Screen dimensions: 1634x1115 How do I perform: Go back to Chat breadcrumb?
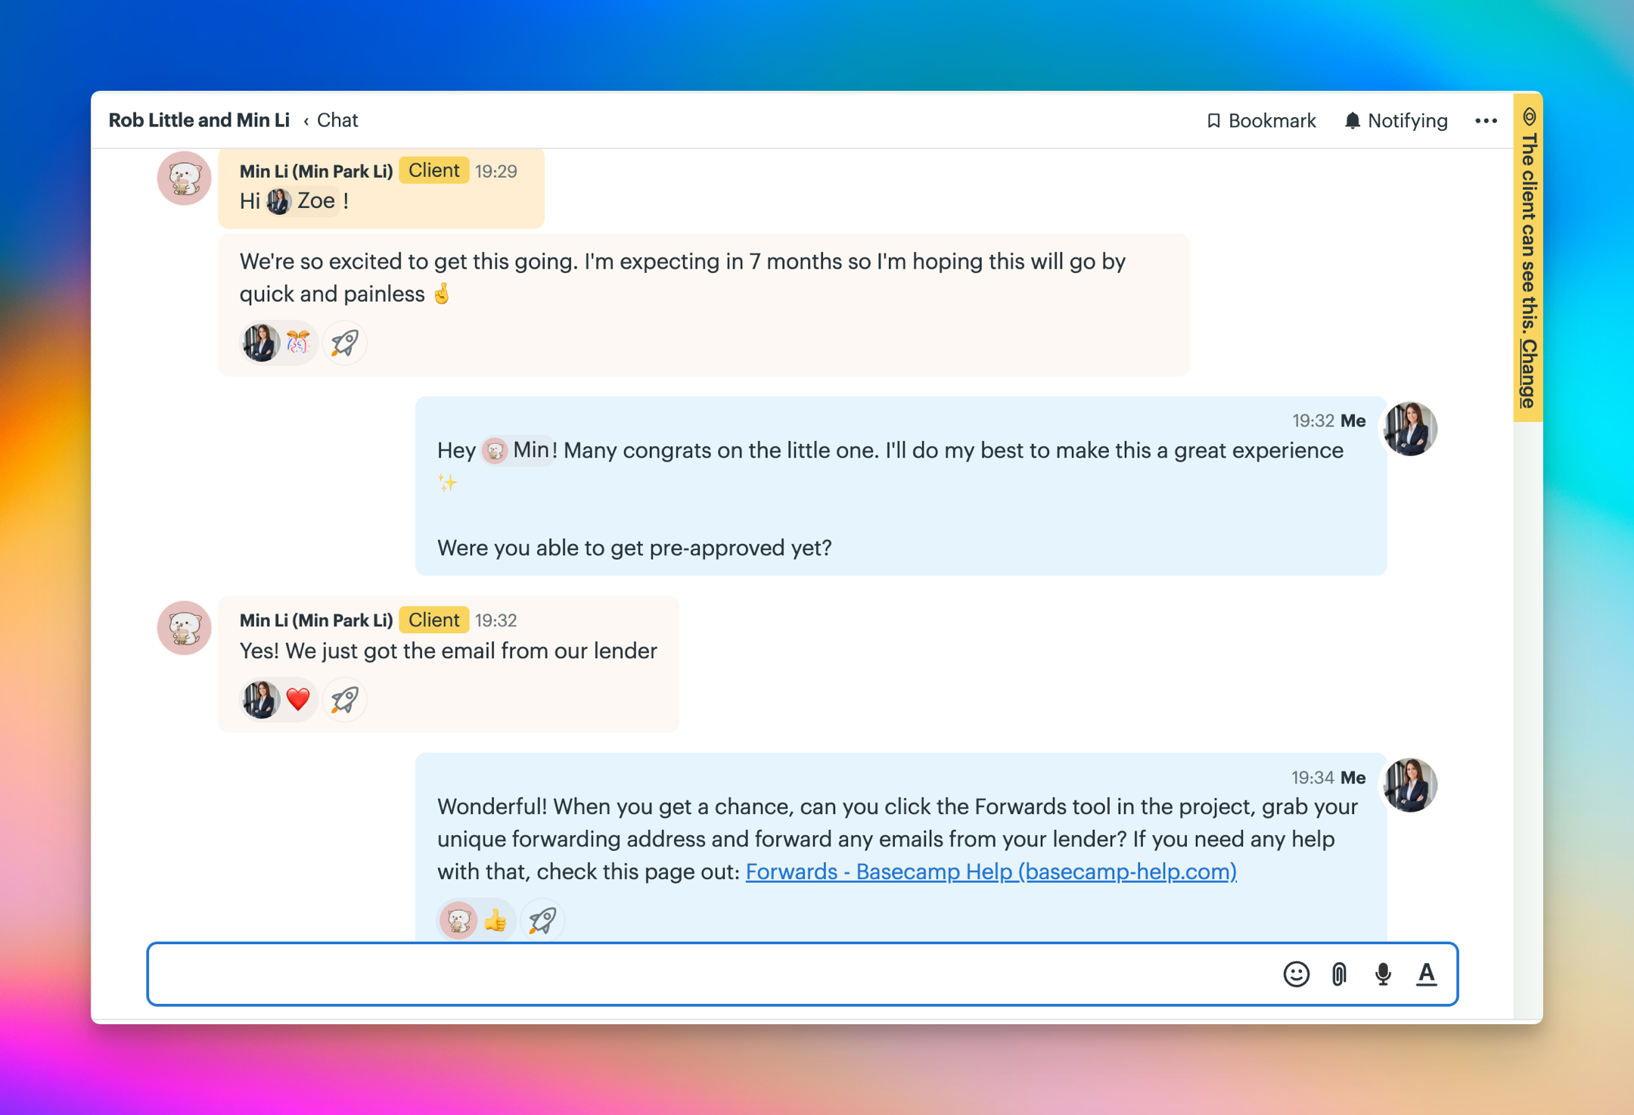coord(337,120)
